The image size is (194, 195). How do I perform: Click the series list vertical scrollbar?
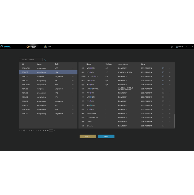pos(174,120)
